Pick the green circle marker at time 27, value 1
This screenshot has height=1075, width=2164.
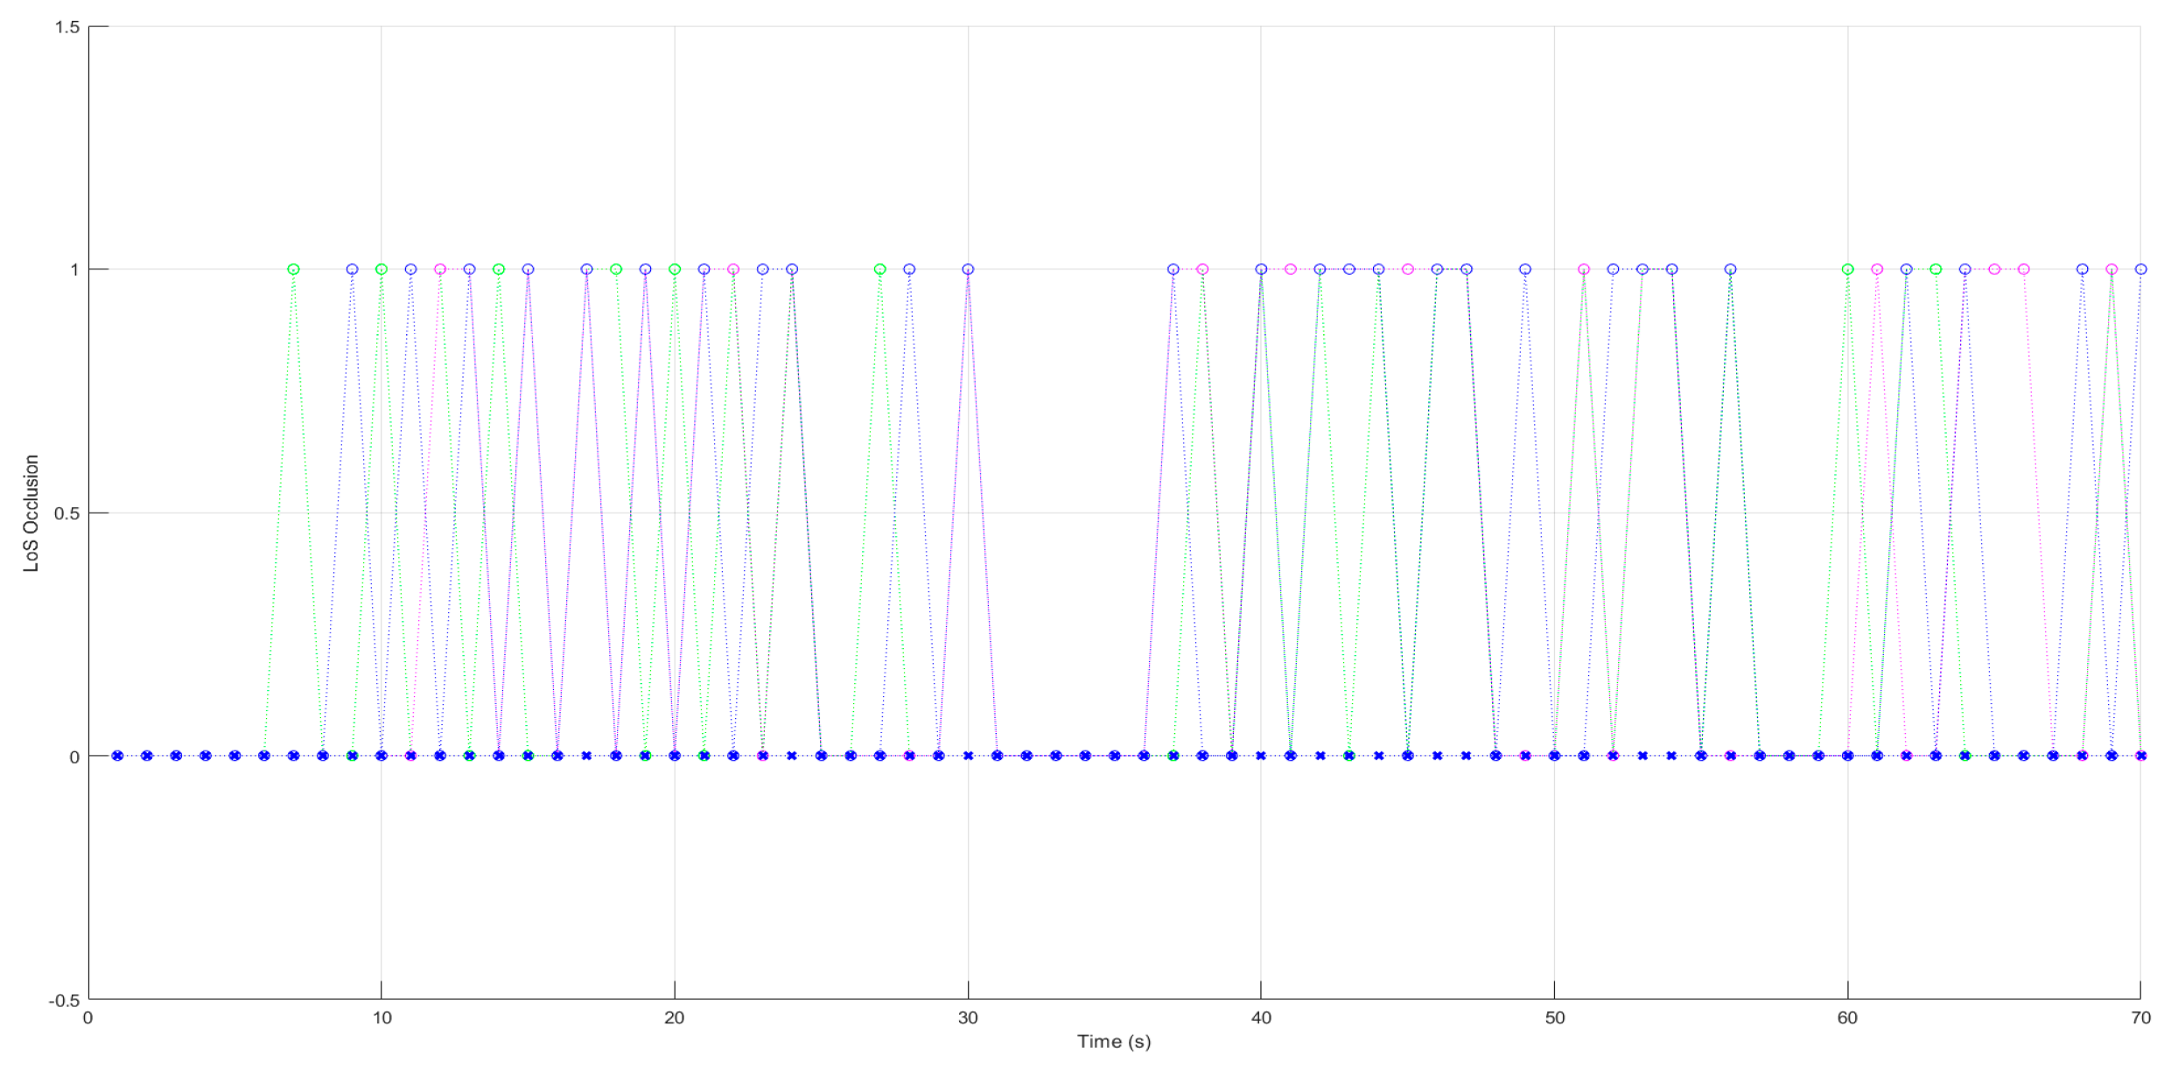(880, 269)
